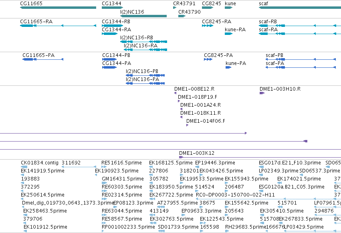Click the EP19446.3prime EST label

(215, 163)
